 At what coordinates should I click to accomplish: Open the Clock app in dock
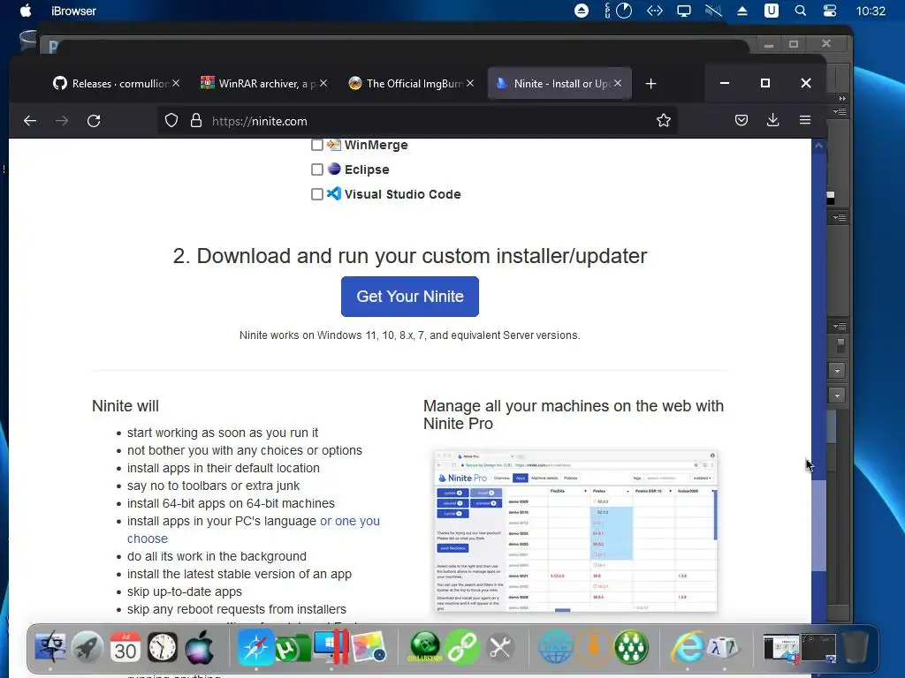tap(163, 647)
